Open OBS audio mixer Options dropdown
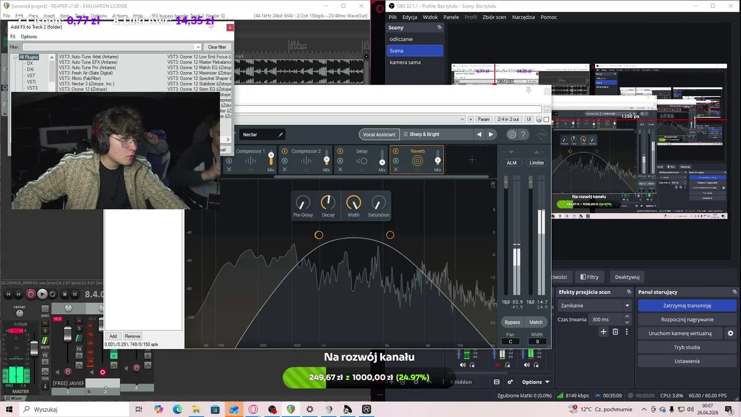 (535, 382)
